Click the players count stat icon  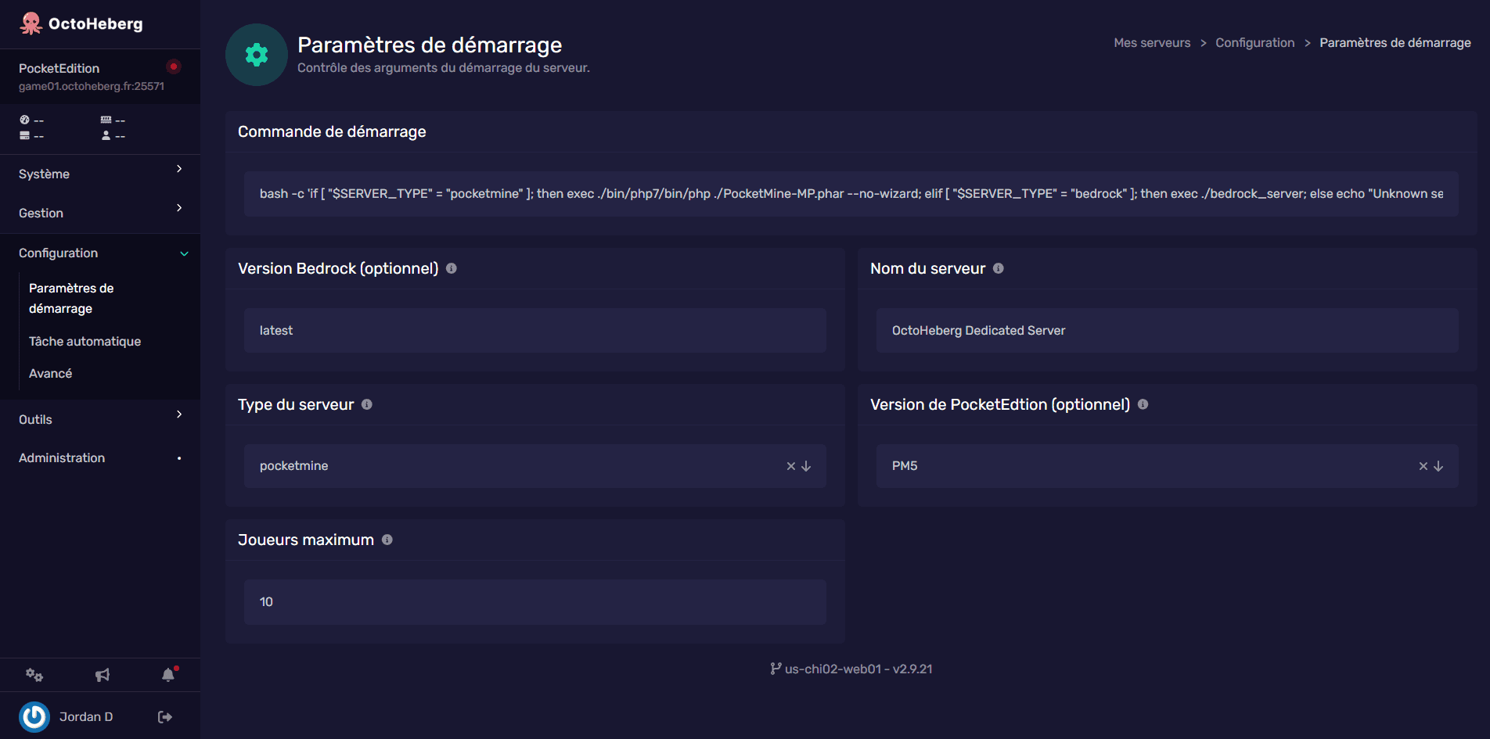[106, 135]
